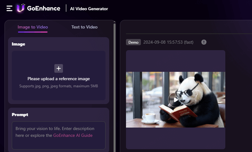
Task: Click the panda reading video thumbnail
Action: [x=176, y=100]
